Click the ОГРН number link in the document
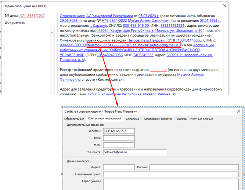 tap(110, 55)
